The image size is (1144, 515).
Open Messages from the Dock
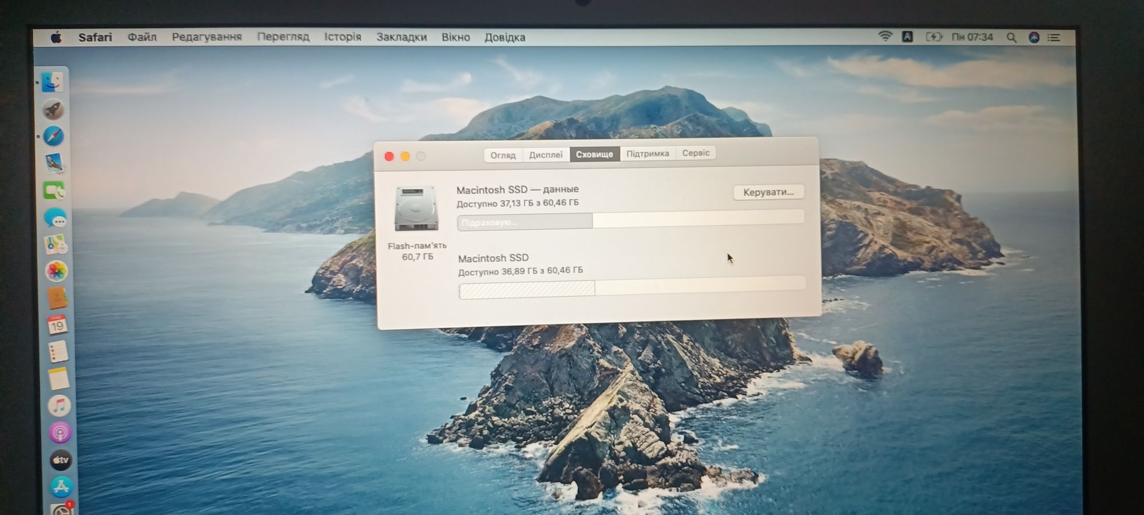pos(55,217)
